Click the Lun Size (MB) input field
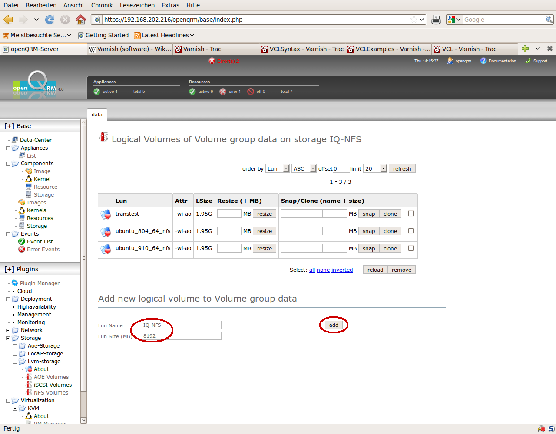Viewport: 556px width, 434px height. pyautogui.click(x=182, y=336)
